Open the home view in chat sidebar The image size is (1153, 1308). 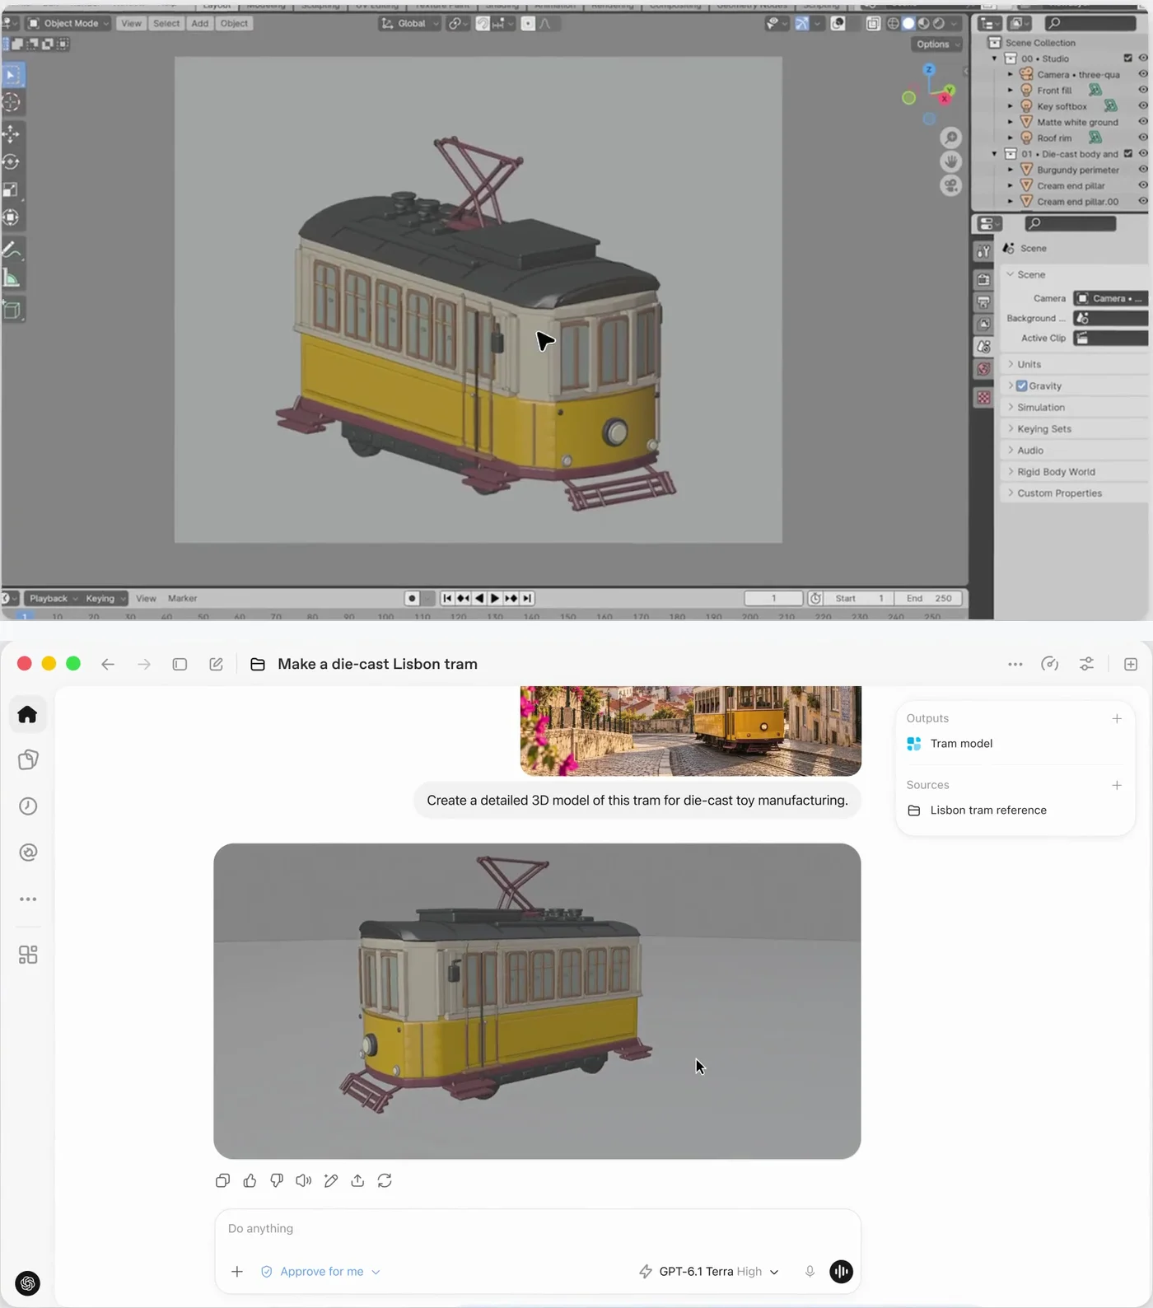point(28,714)
